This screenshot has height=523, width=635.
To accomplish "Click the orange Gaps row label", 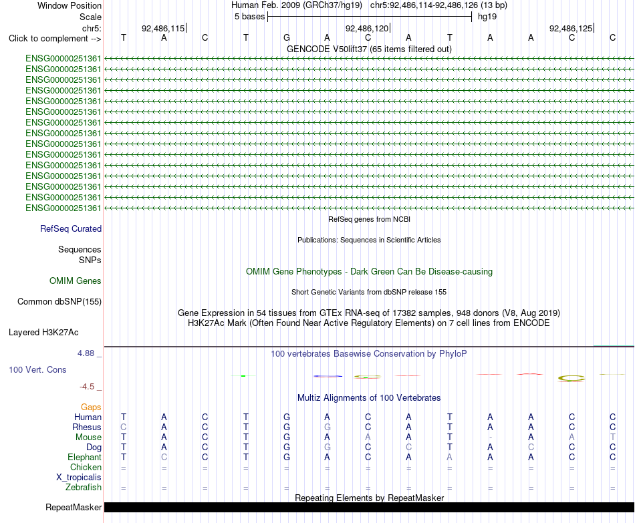I will (91, 407).
